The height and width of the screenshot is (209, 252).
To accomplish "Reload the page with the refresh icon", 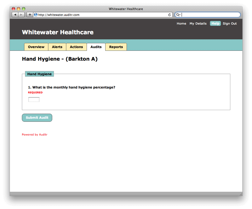I will pos(169,15).
